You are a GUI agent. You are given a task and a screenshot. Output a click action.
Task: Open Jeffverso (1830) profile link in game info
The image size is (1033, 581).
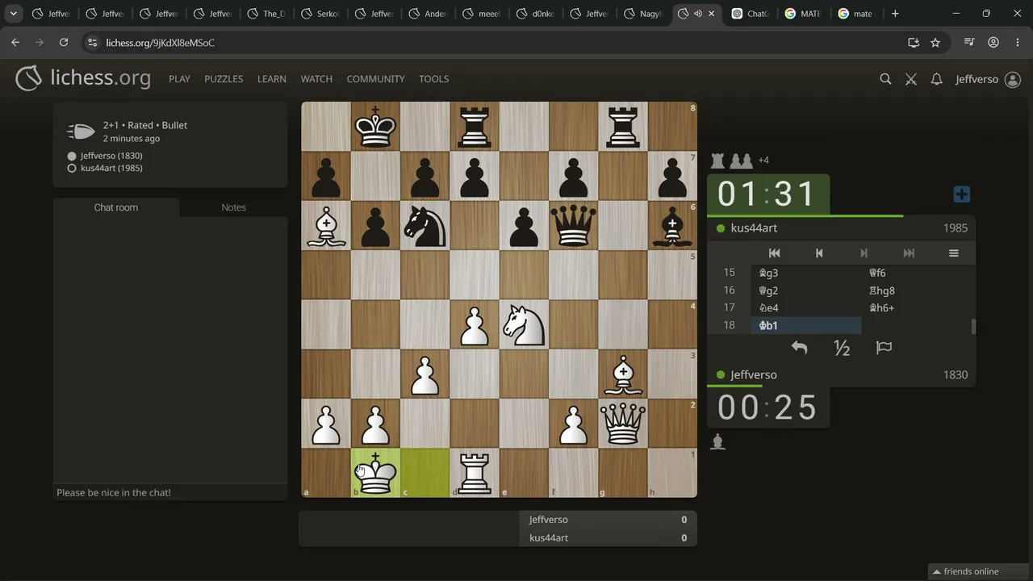(x=111, y=156)
